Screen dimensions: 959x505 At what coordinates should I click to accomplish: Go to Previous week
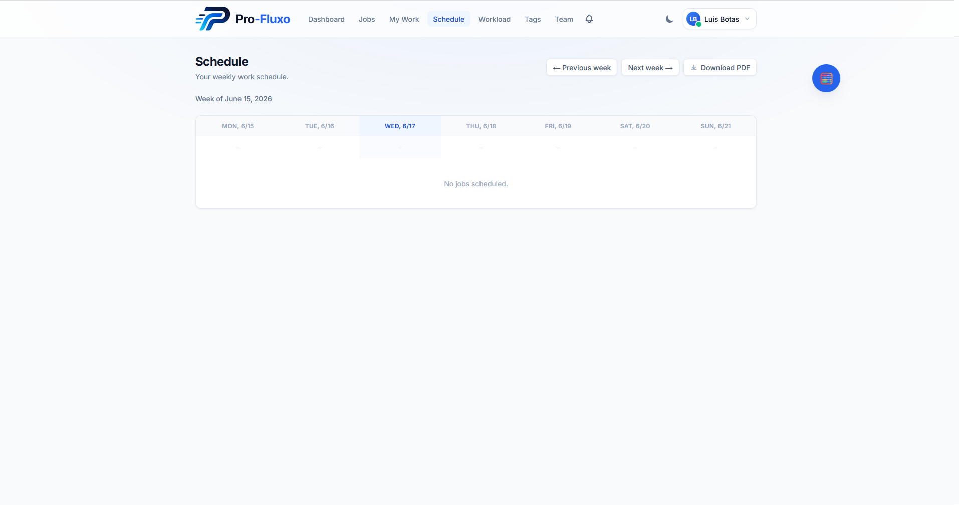click(582, 68)
